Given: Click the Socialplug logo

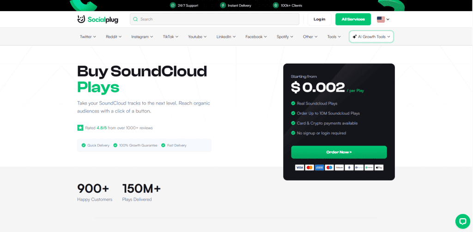Looking at the screenshot, I should coord(98,19).
